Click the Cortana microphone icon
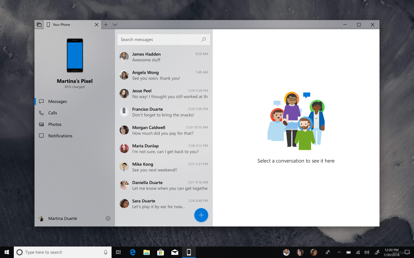 [x=106, y=252]
